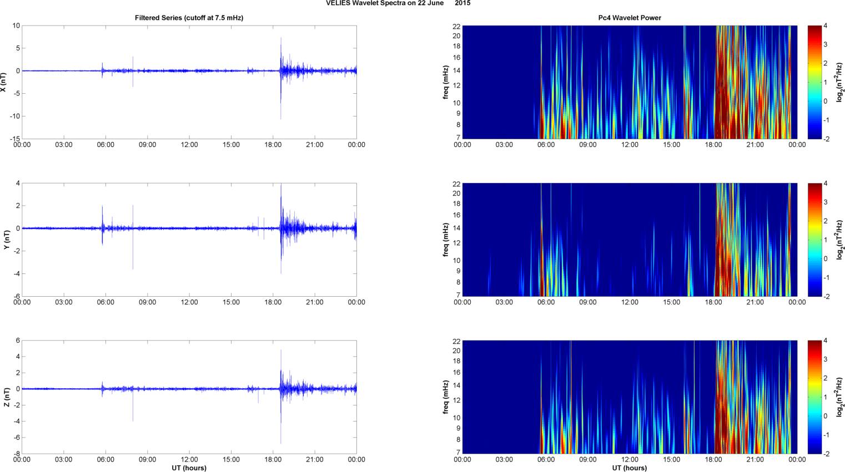845x472 pixels.
Task: Click the "Z (nT)" y-axis label
Action: pyautogui.click(x=7, y=397)
